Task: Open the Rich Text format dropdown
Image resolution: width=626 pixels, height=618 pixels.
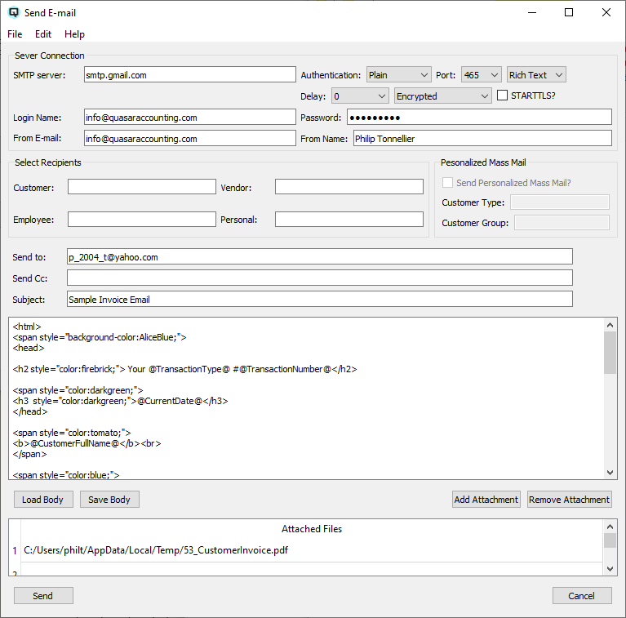Action: coord(536,74)
